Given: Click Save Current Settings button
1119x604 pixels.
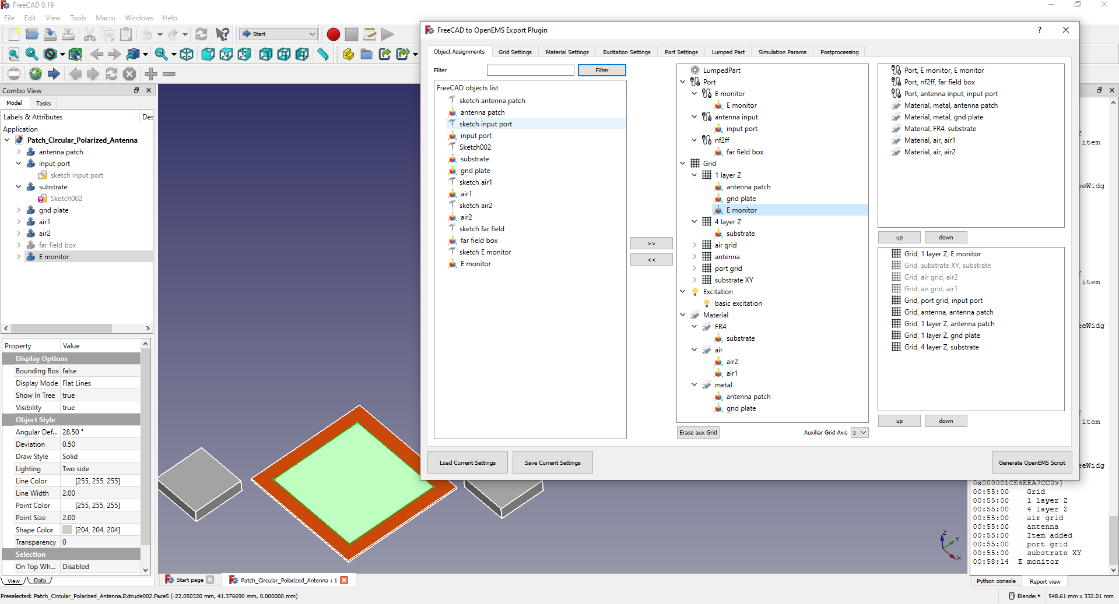Looking at the screenshot, I should [553, 463].
